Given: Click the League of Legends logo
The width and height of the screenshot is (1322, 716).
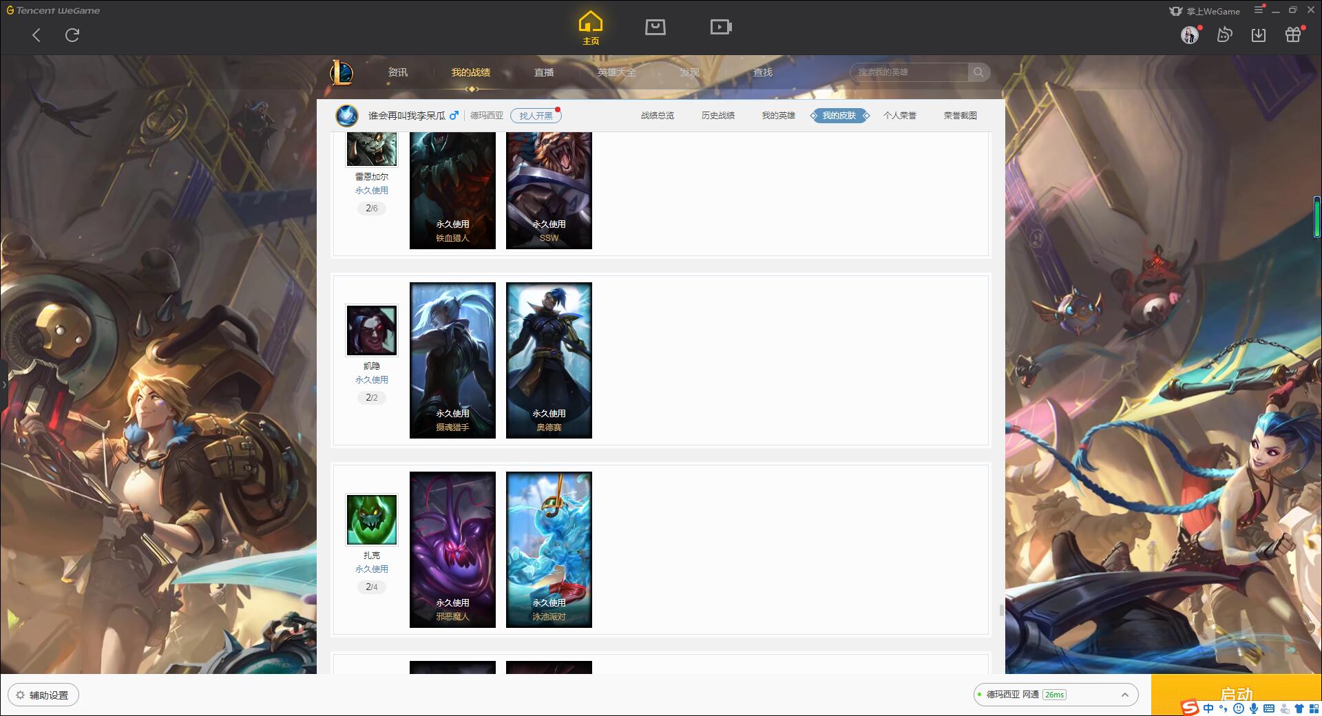Looking at the screenshot, I should (342, 72).
